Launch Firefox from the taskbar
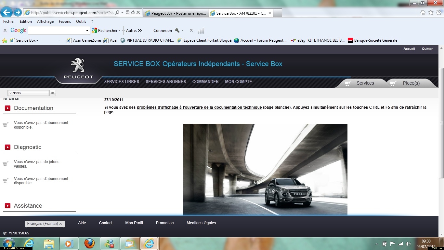Viewport: 444px width, 250px height. point(89,243)
